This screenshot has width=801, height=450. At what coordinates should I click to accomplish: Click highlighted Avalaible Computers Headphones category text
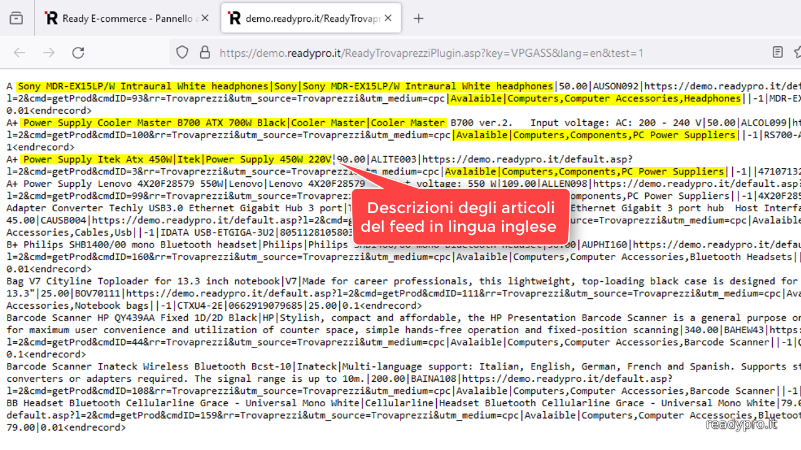595,98
